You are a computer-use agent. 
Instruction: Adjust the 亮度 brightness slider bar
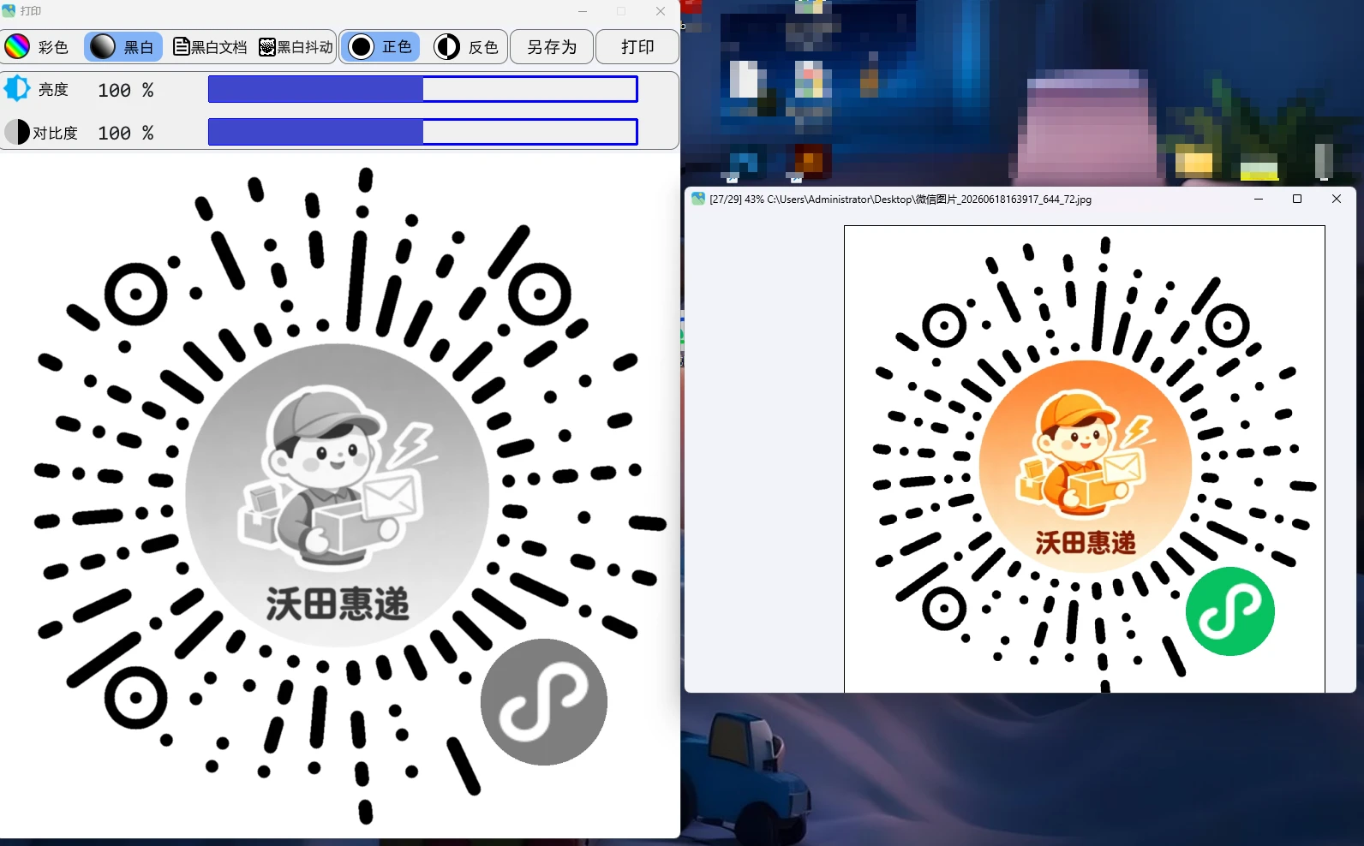coord(422,89)
